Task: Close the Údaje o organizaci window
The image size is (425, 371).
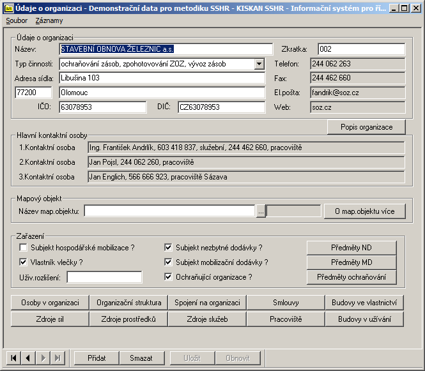Action: (x=416, y=8)
